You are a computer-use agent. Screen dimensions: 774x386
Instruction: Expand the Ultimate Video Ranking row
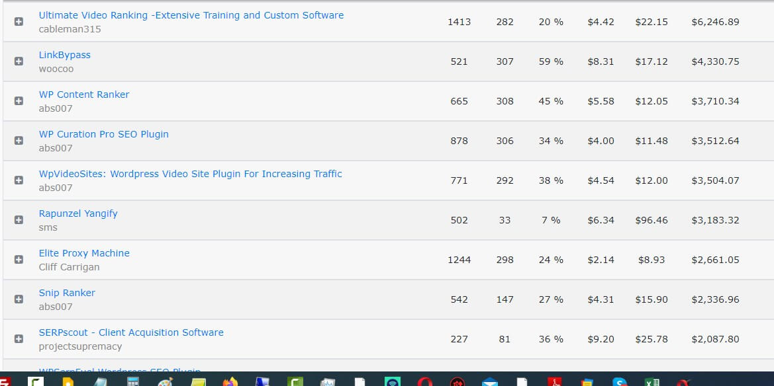(19, 22)
